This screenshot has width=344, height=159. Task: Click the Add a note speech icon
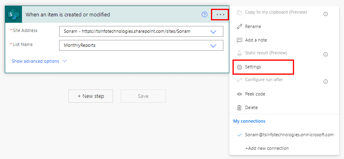(x=239, y=40)
